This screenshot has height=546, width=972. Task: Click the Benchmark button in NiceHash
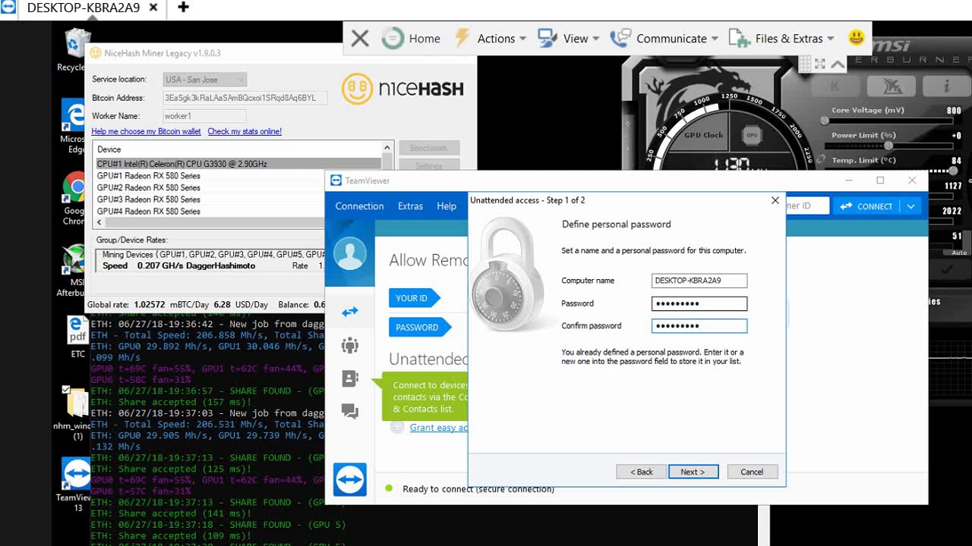(x=429, y=148)
